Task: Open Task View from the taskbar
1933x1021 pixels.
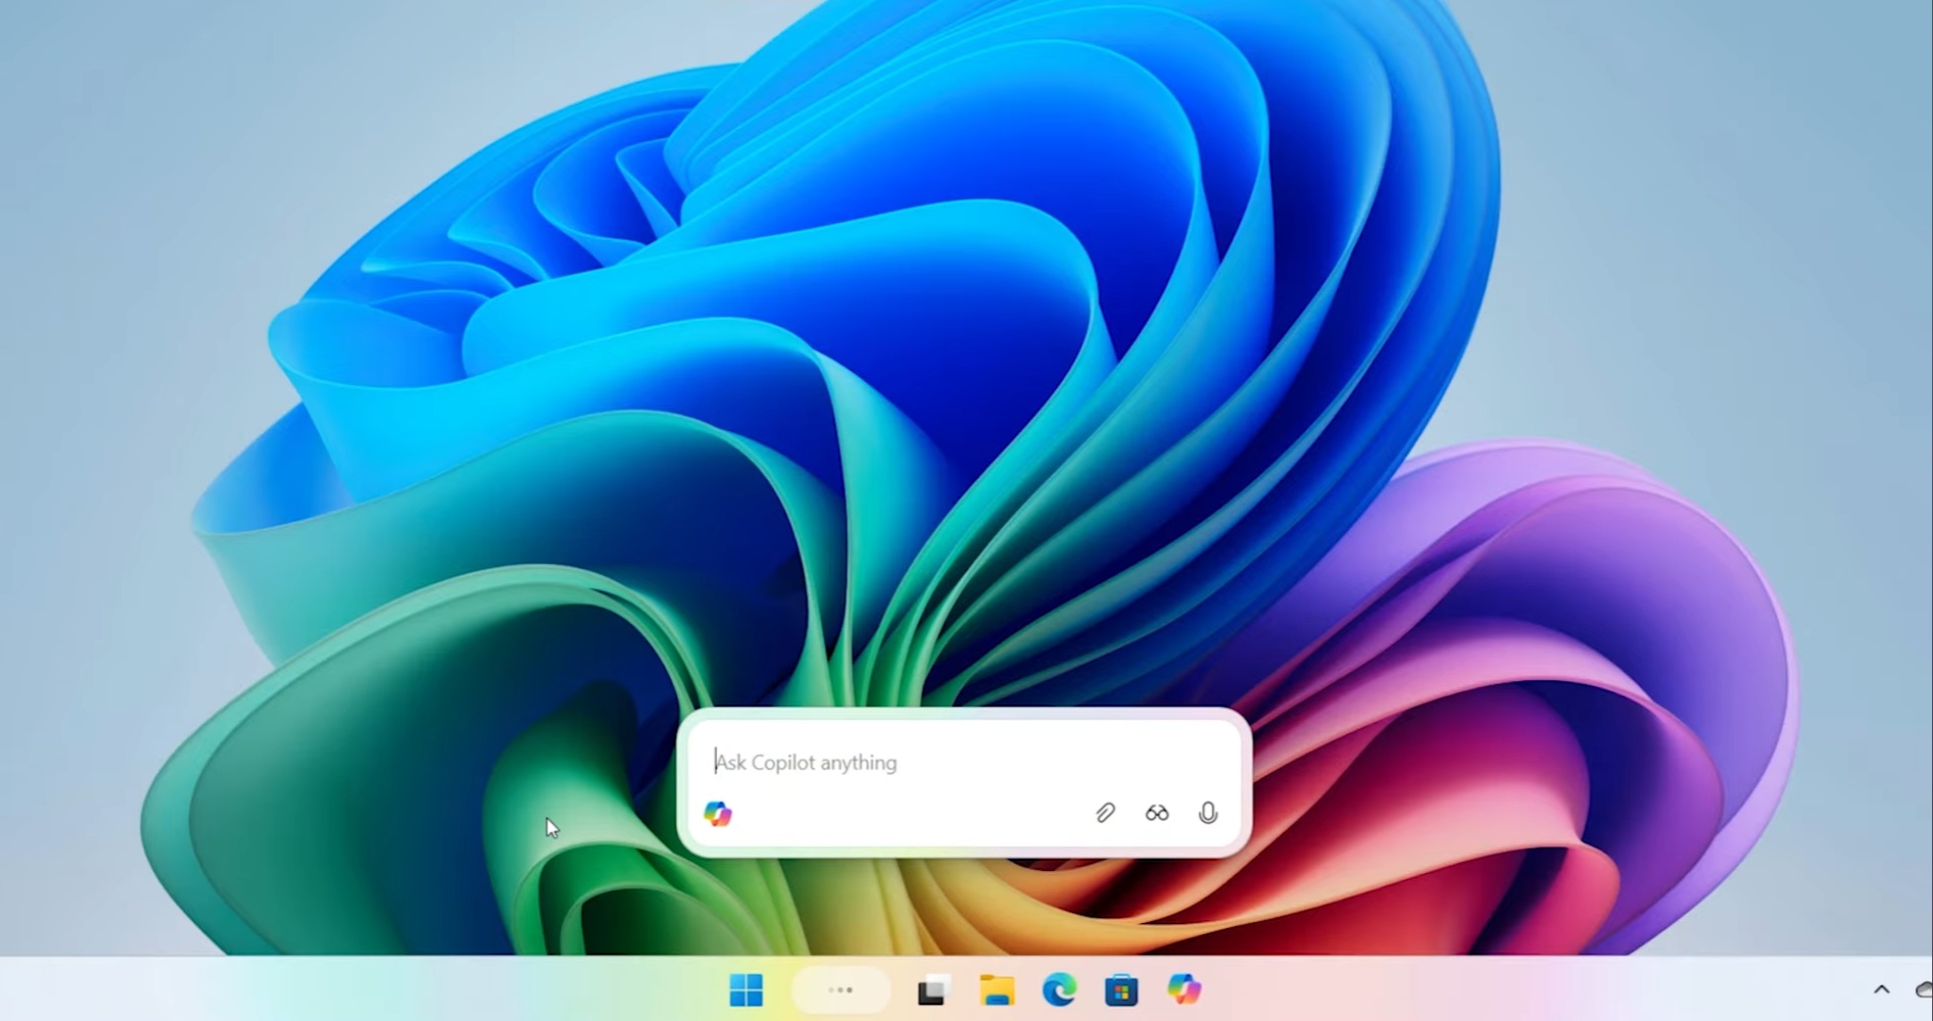Action: [931, 989]
